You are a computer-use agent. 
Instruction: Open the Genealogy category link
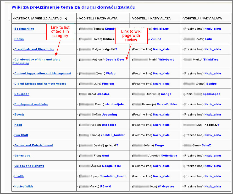[x=22, y=156]
